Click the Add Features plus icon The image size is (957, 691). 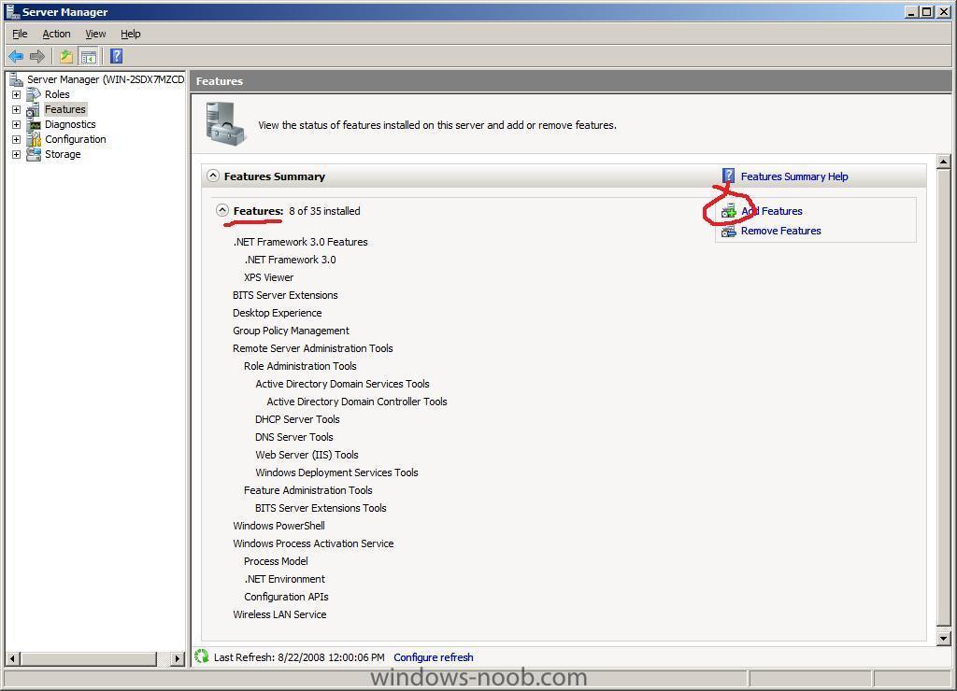(x=729, y=212)
